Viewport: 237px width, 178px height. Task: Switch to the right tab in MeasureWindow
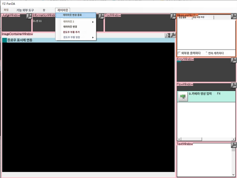(x=203, y=17)
